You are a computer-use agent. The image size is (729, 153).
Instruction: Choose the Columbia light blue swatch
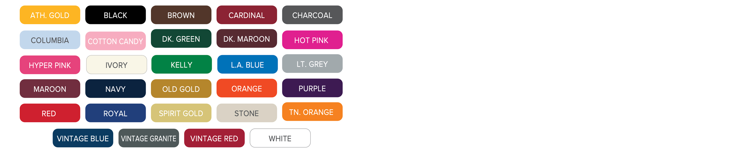click(x=50, y=40)
